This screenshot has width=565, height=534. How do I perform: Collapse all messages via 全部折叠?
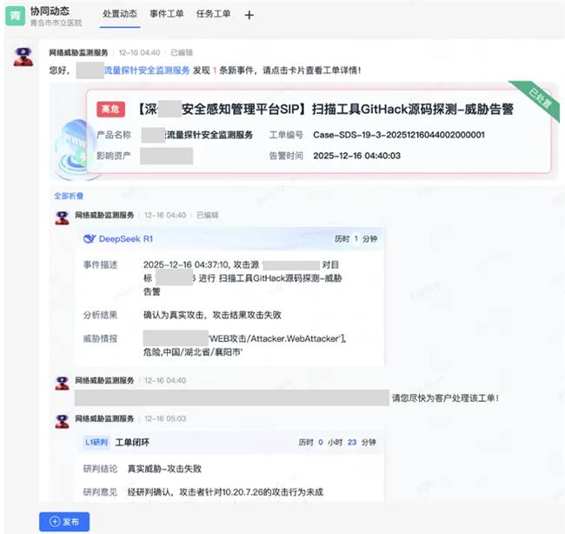(69, 197)
